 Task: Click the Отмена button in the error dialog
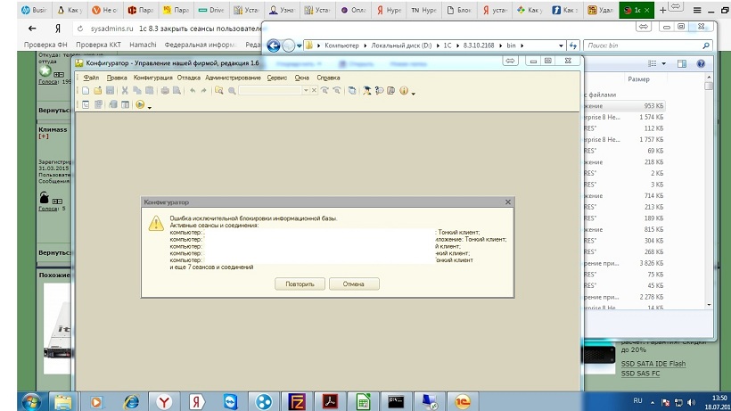coord(354,284)
